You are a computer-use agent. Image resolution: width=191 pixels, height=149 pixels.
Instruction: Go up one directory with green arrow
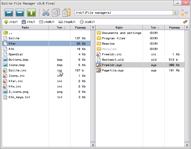[x=31, y=12]
